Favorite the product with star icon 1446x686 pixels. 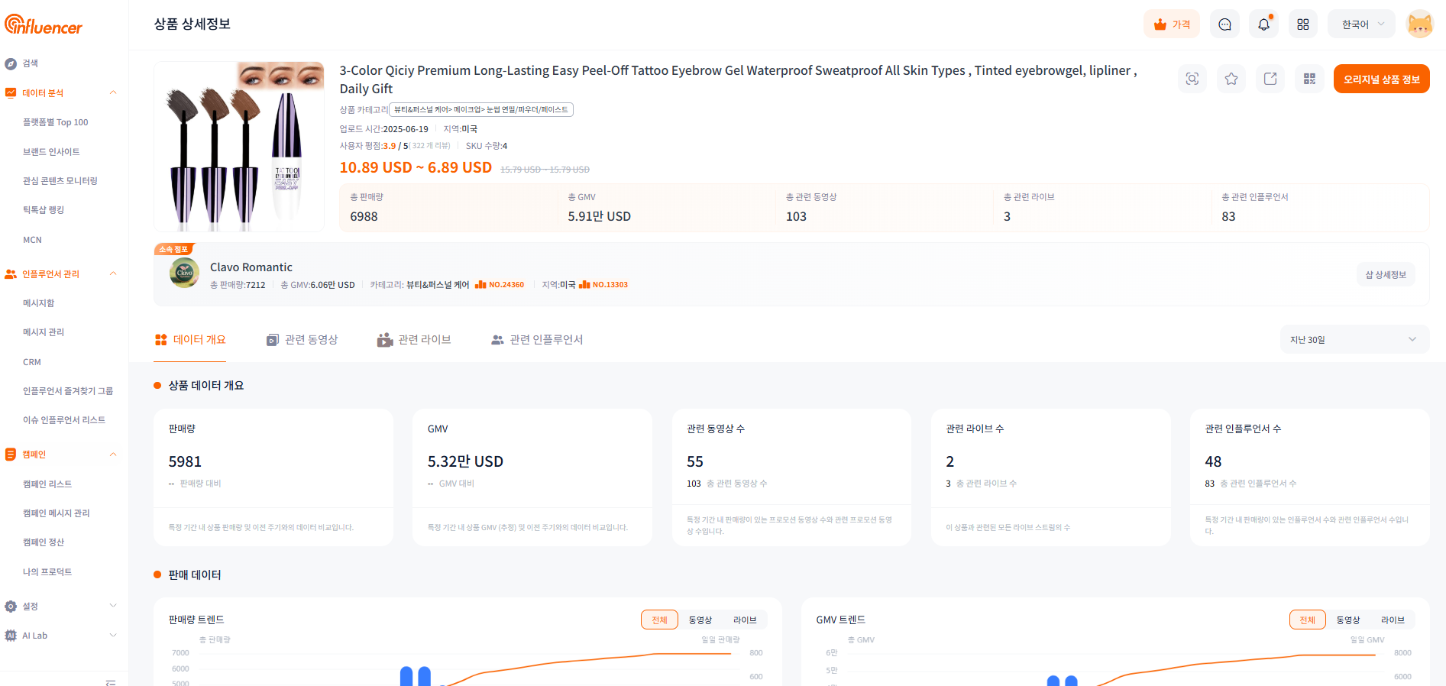(1231, 79)
